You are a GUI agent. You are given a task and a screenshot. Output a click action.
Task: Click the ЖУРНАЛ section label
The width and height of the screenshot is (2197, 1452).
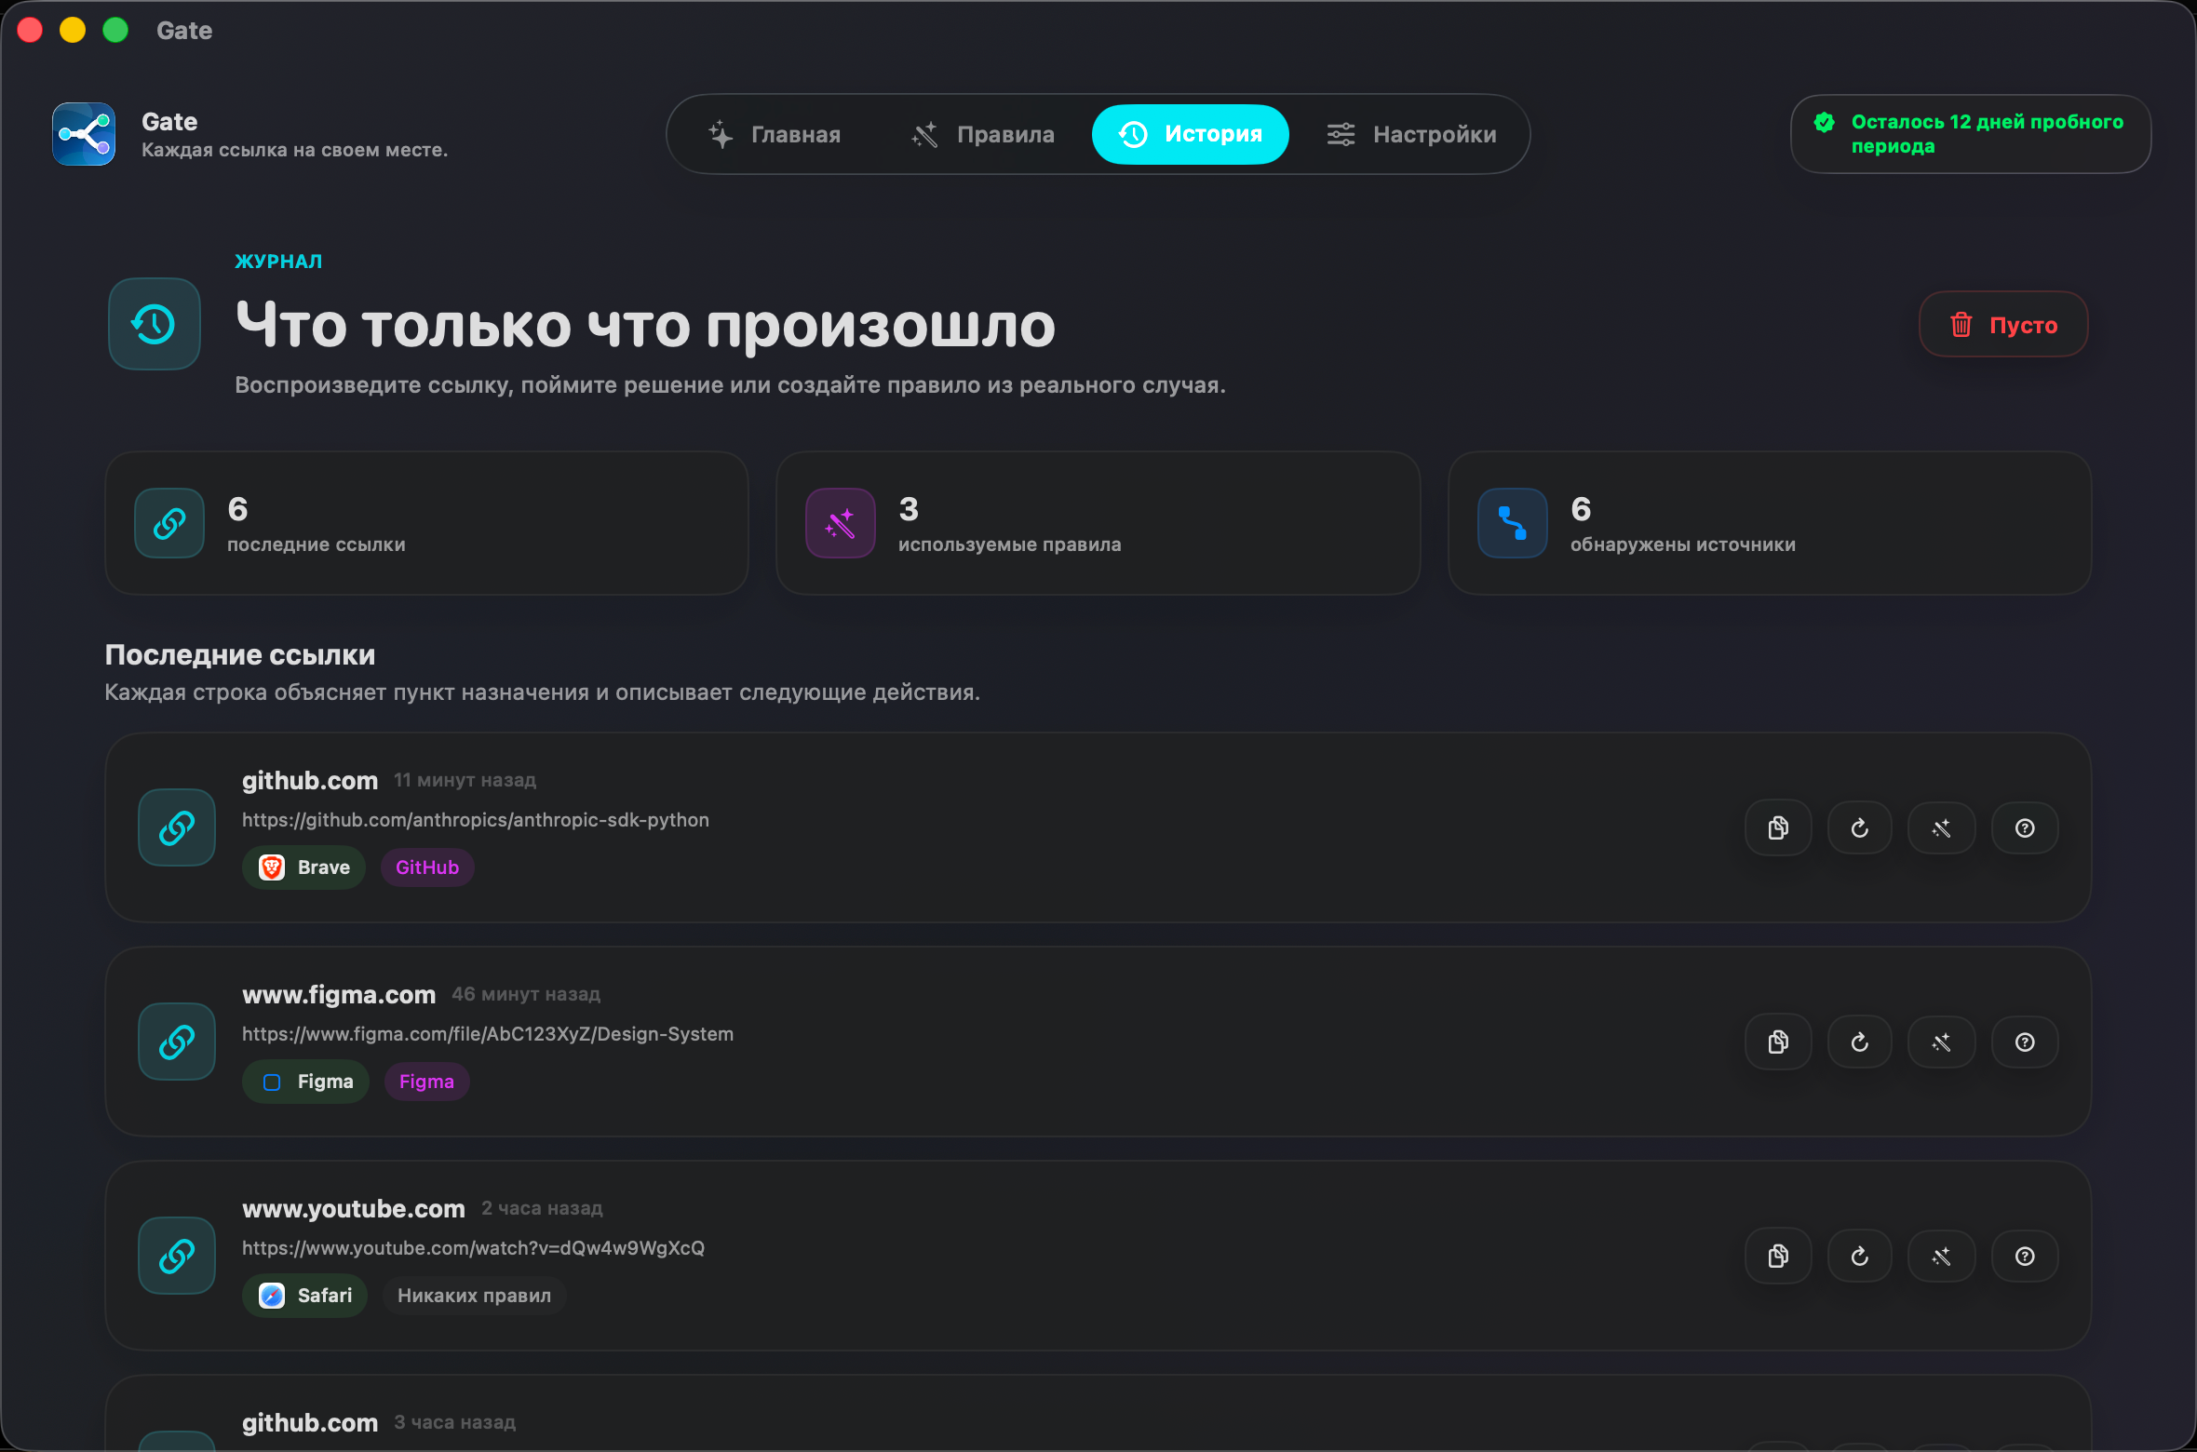(278, 262)
